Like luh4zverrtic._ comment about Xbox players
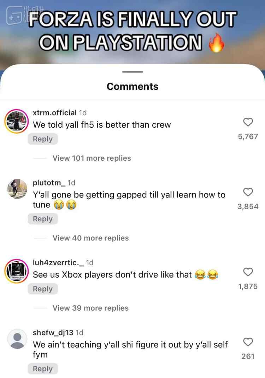 tap(248, 272)
